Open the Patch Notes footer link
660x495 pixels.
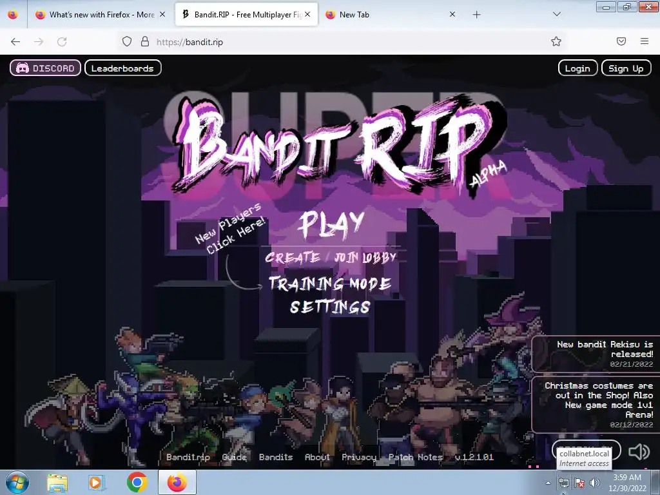point(416,457)
